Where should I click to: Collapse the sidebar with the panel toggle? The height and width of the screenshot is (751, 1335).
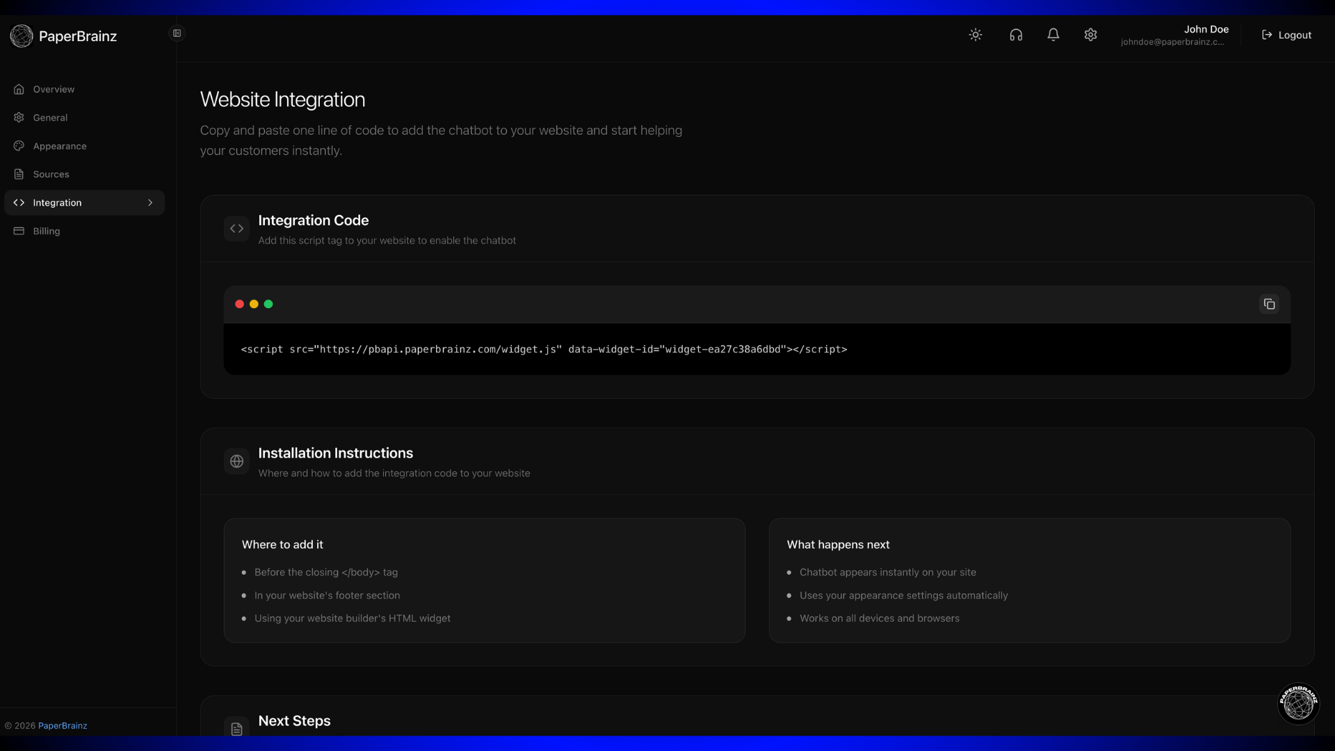(x=177, y=33)
